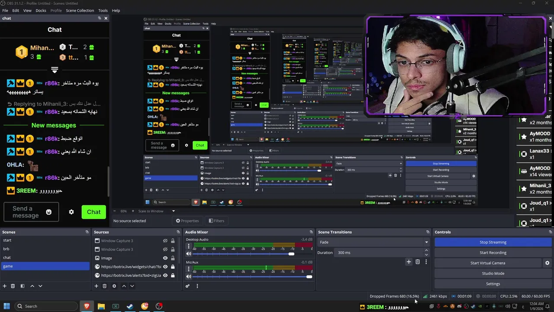Collapse the chat leaderboard arrow
Viewport: 554px width, 312px height.
pyautogui.click(x=55, y=70)
